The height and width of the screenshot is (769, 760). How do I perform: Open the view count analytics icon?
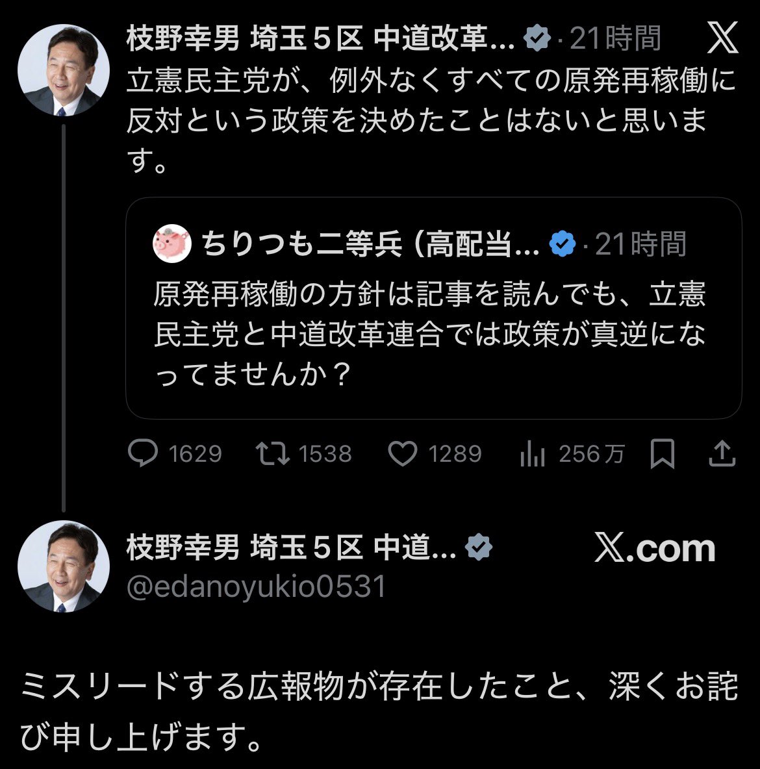[x=533, y=454]
